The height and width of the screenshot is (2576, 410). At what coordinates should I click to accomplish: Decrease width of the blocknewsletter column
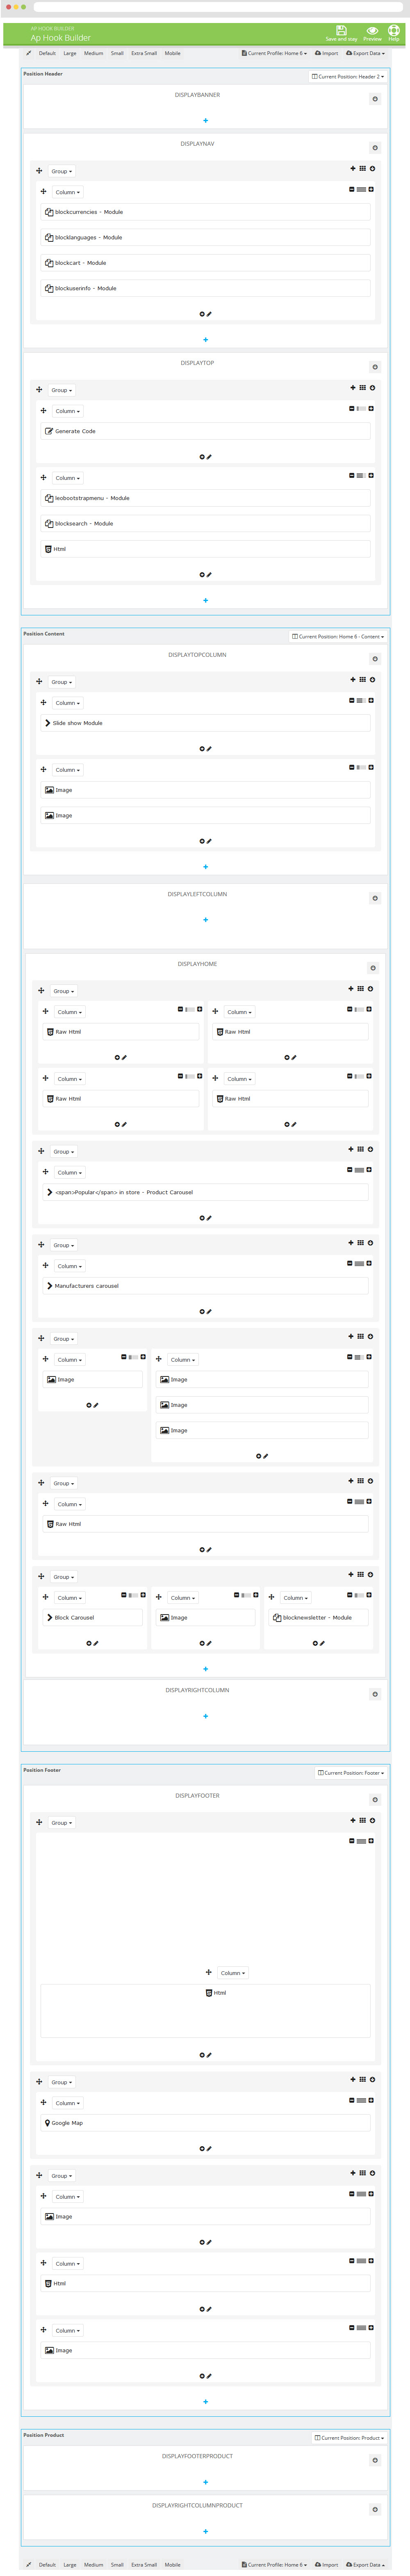(x=349, y=1595)
